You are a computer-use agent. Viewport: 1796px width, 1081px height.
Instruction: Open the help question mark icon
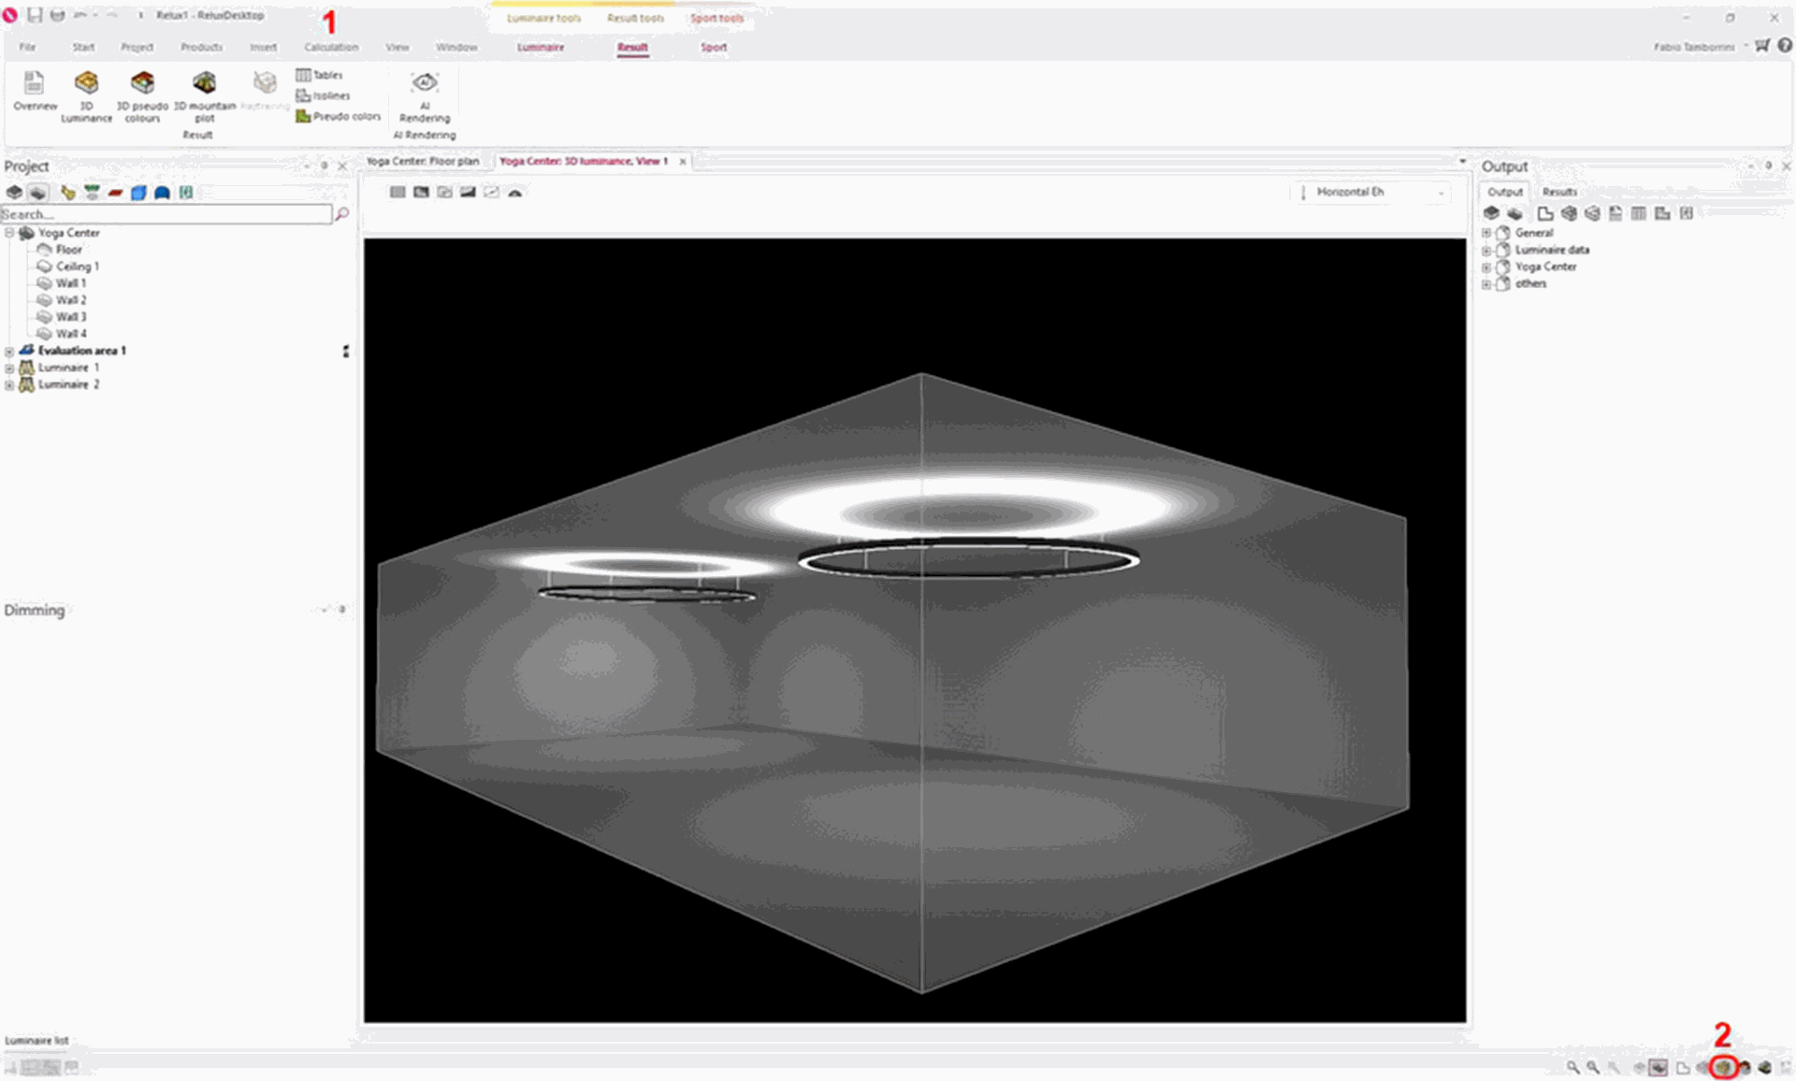click(1784, 45)
